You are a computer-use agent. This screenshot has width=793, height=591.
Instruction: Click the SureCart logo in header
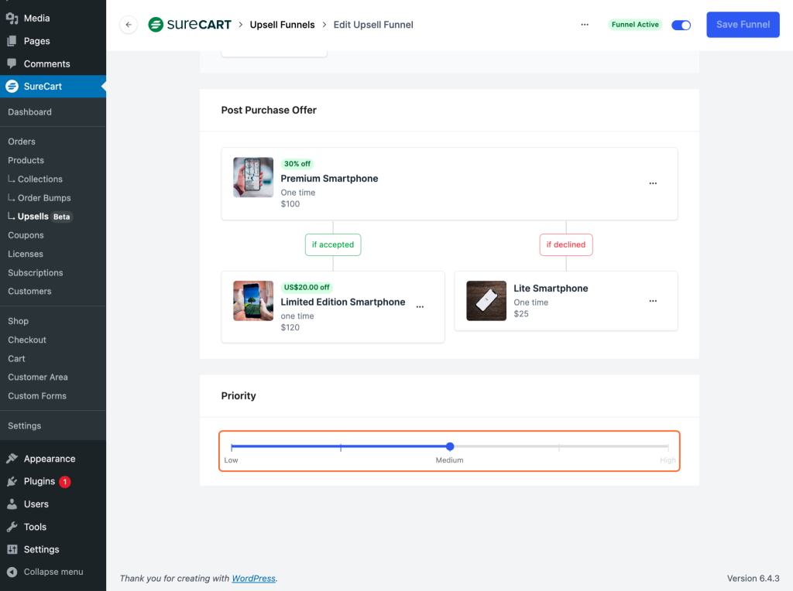[190, 25]
